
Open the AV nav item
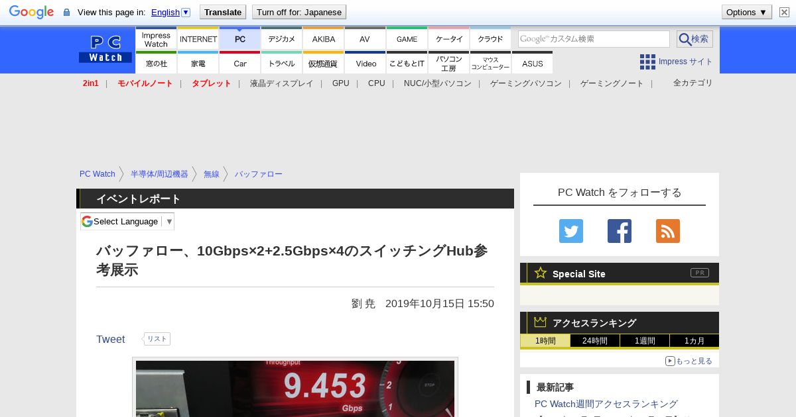pos(365,40)
